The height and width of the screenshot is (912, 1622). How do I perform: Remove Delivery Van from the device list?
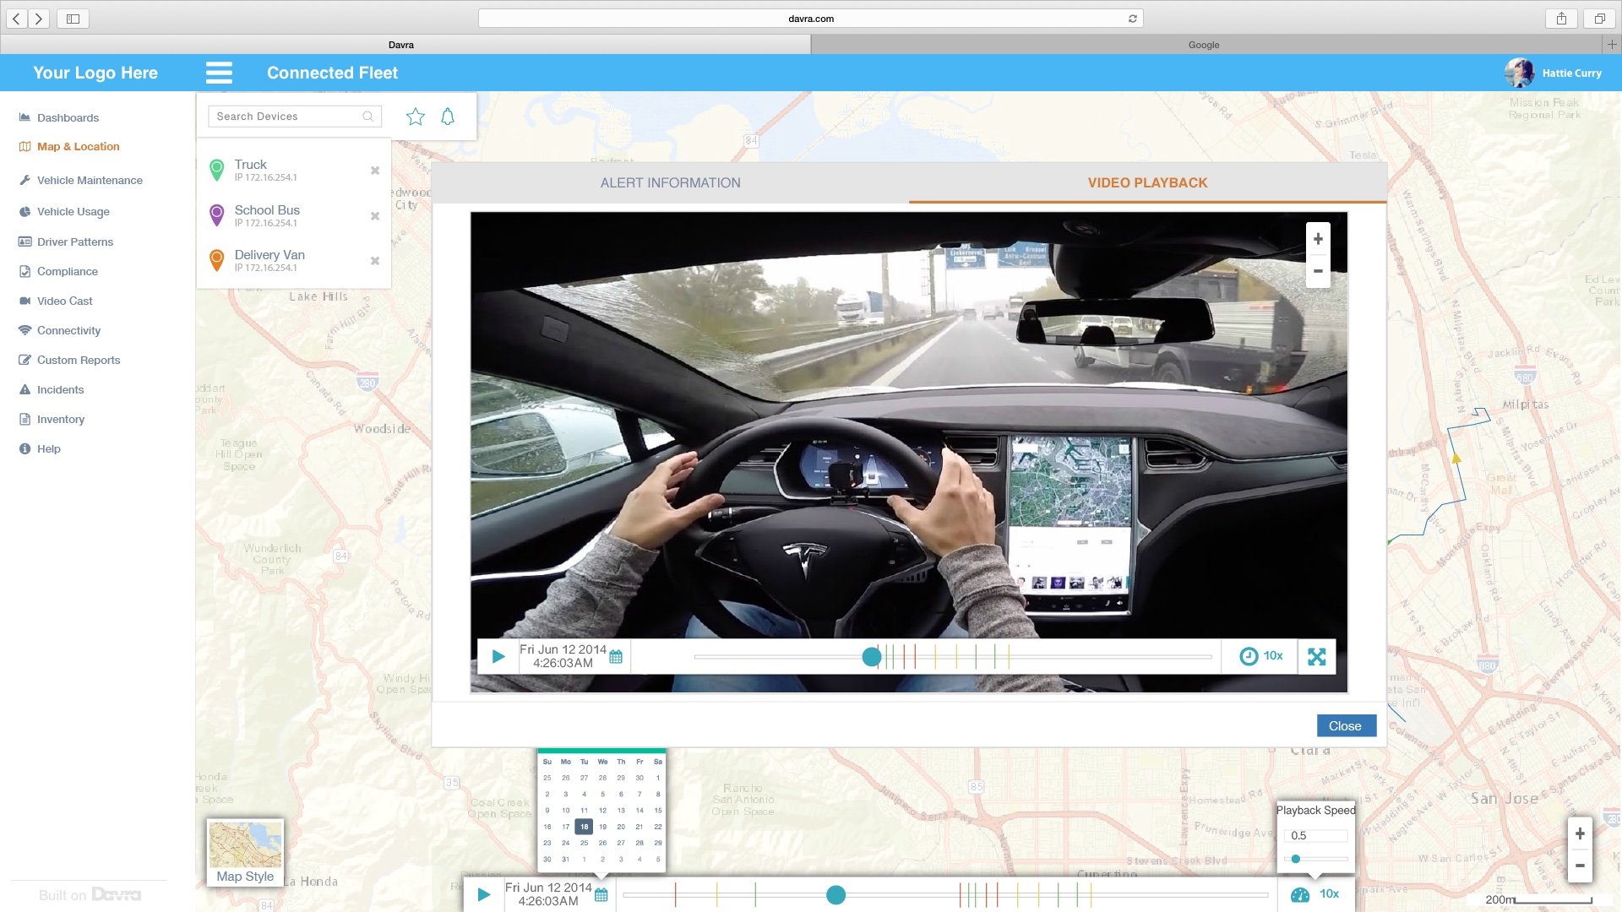[x=375, y=261]
